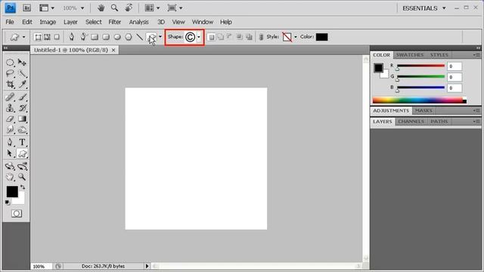Switch to the Paths tab
Screen dimensions: 484x272
(x=439, y=122)
